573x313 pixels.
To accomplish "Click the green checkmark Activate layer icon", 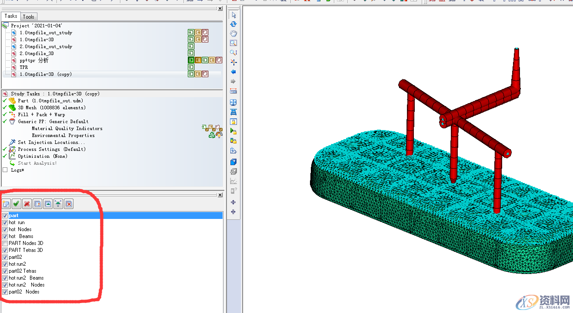I will (17, 204).
